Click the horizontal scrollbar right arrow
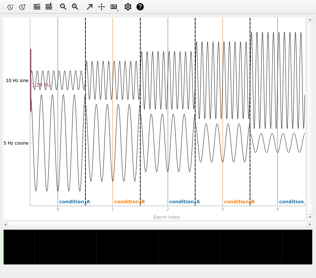Screen dimensions: 316x278 pos(310,224)
